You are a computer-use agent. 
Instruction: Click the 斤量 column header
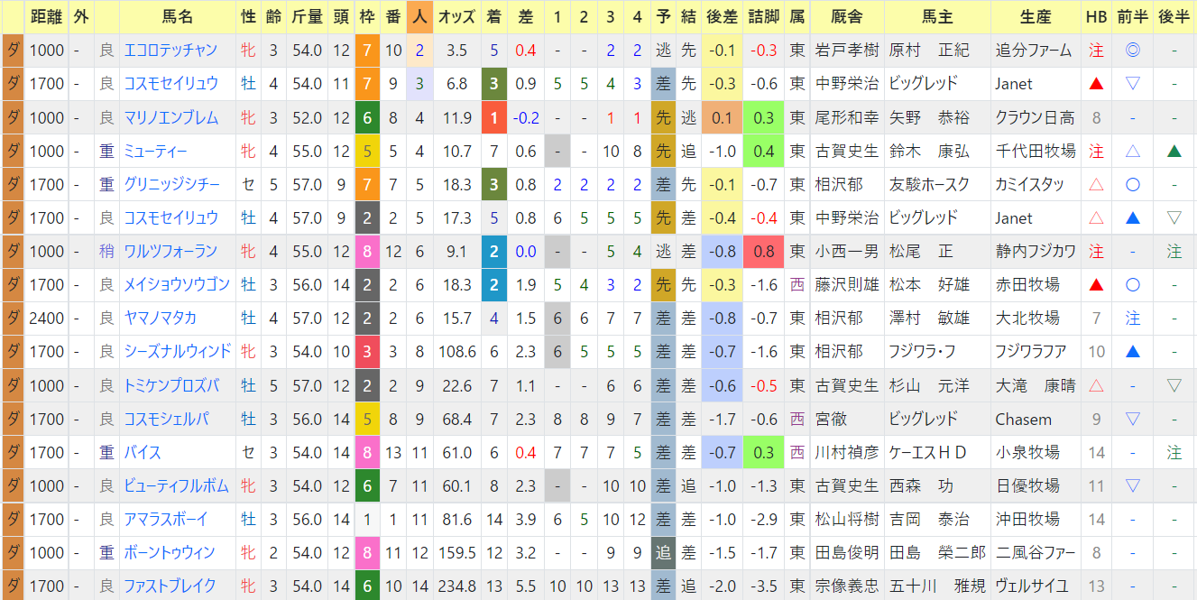coord(307,17)
